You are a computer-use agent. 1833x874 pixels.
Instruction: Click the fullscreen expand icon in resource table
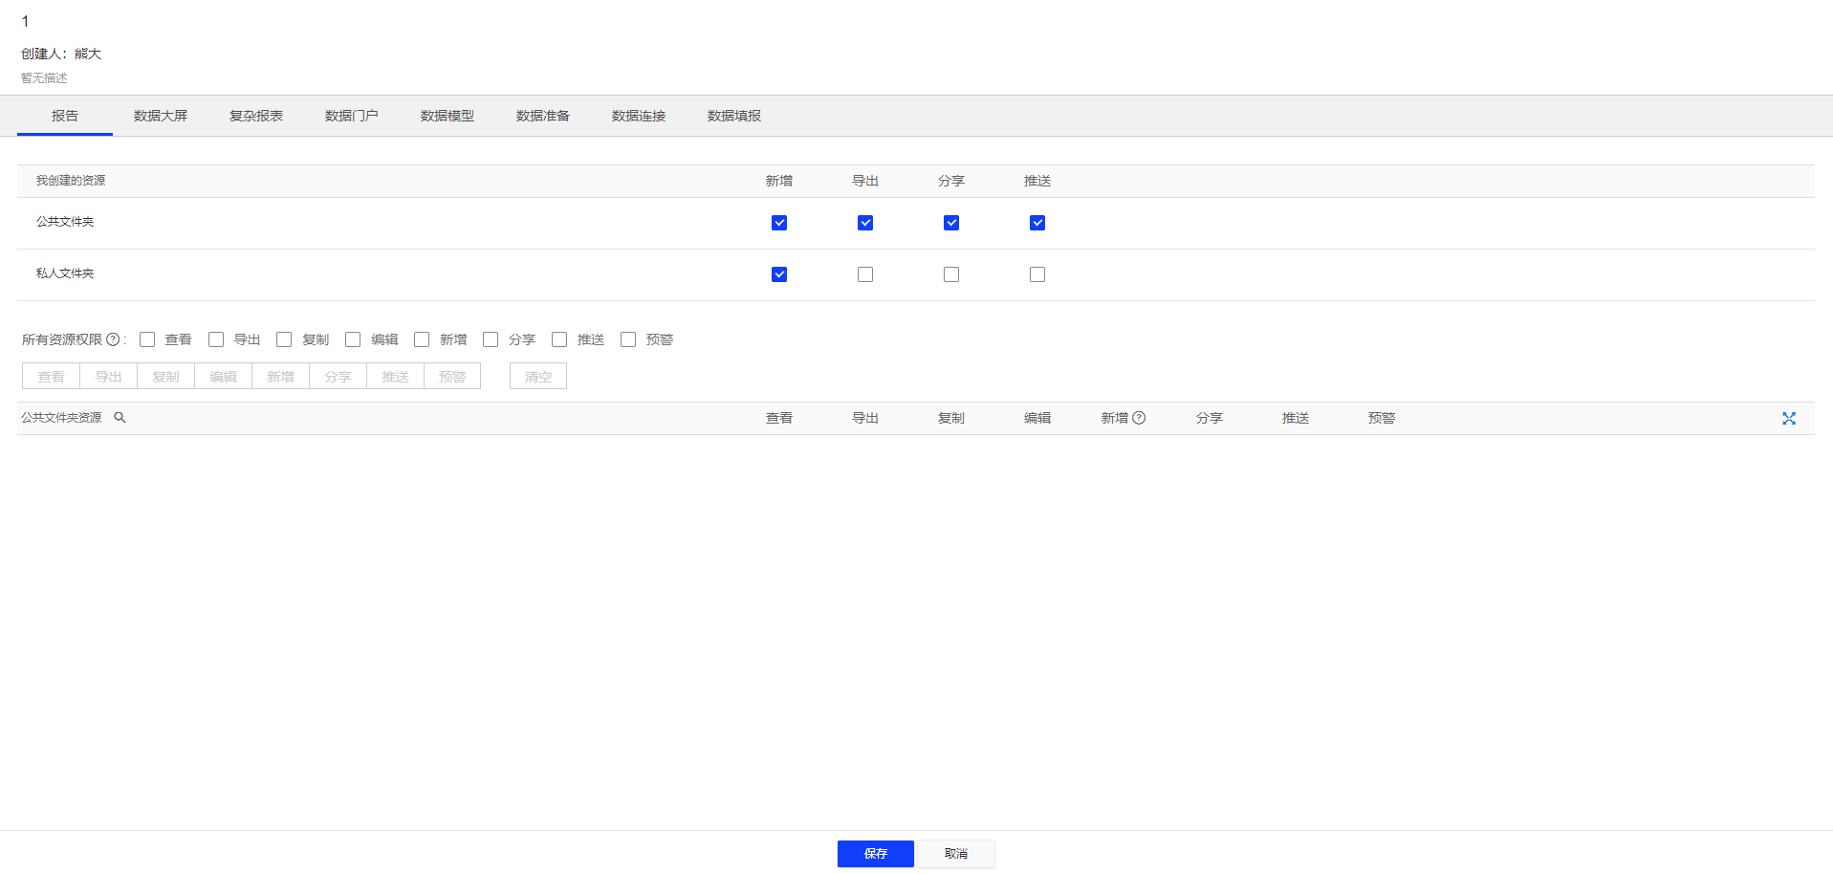(x=1788, y=419)
